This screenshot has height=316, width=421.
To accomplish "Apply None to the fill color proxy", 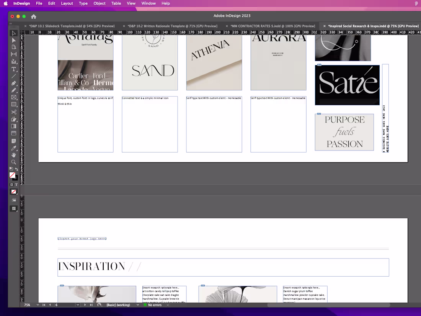I will (13, 192).
